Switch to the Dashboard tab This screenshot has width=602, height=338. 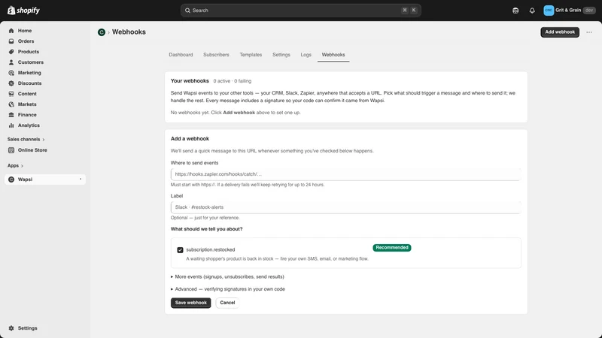click(x=181, y=55)
